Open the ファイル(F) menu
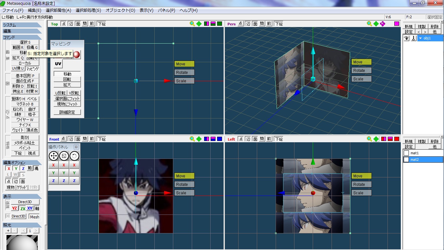444x250 pixels. (x=13, y=10)
